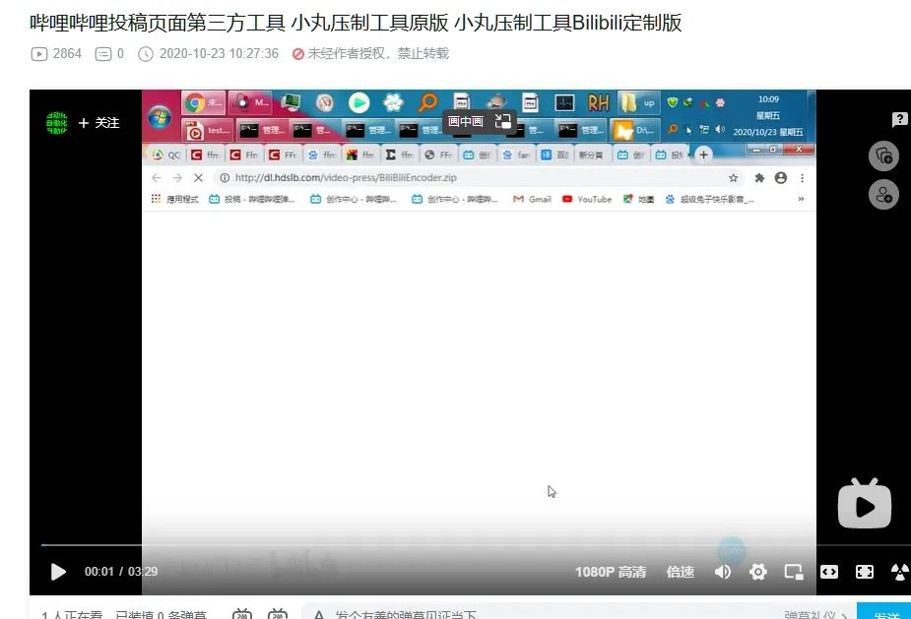911x619 pixels.
Task: Click the help question mark icon
Action: point(899,120)
